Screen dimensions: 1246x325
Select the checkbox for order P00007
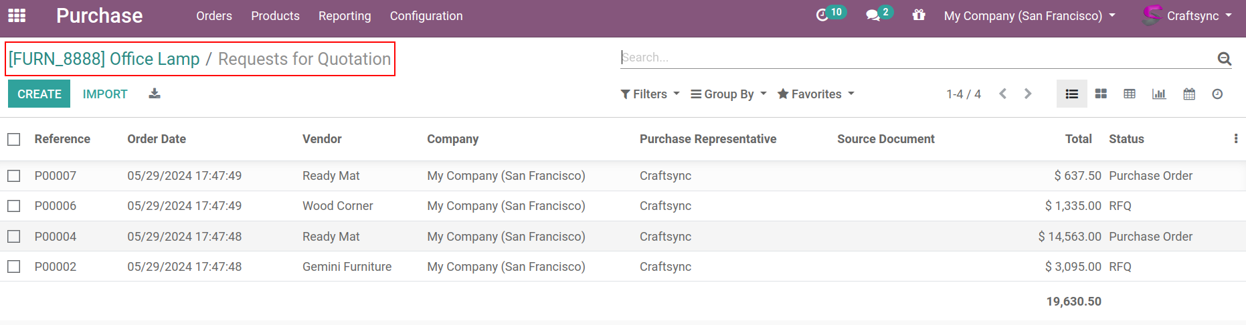[14, 176]
